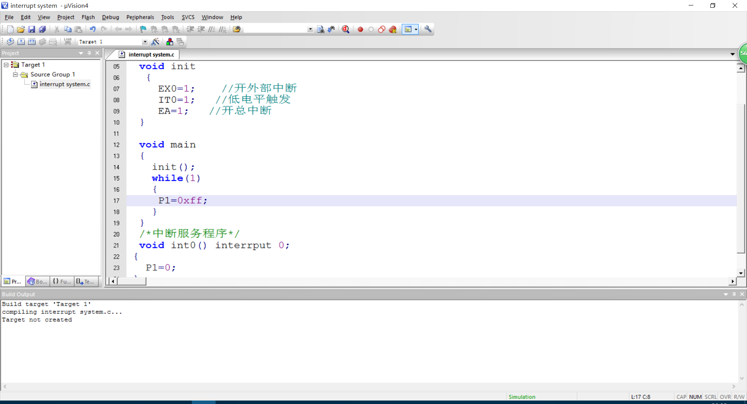Open the file extensions and books manager
The image size is (747, 404).
point(170,42)
